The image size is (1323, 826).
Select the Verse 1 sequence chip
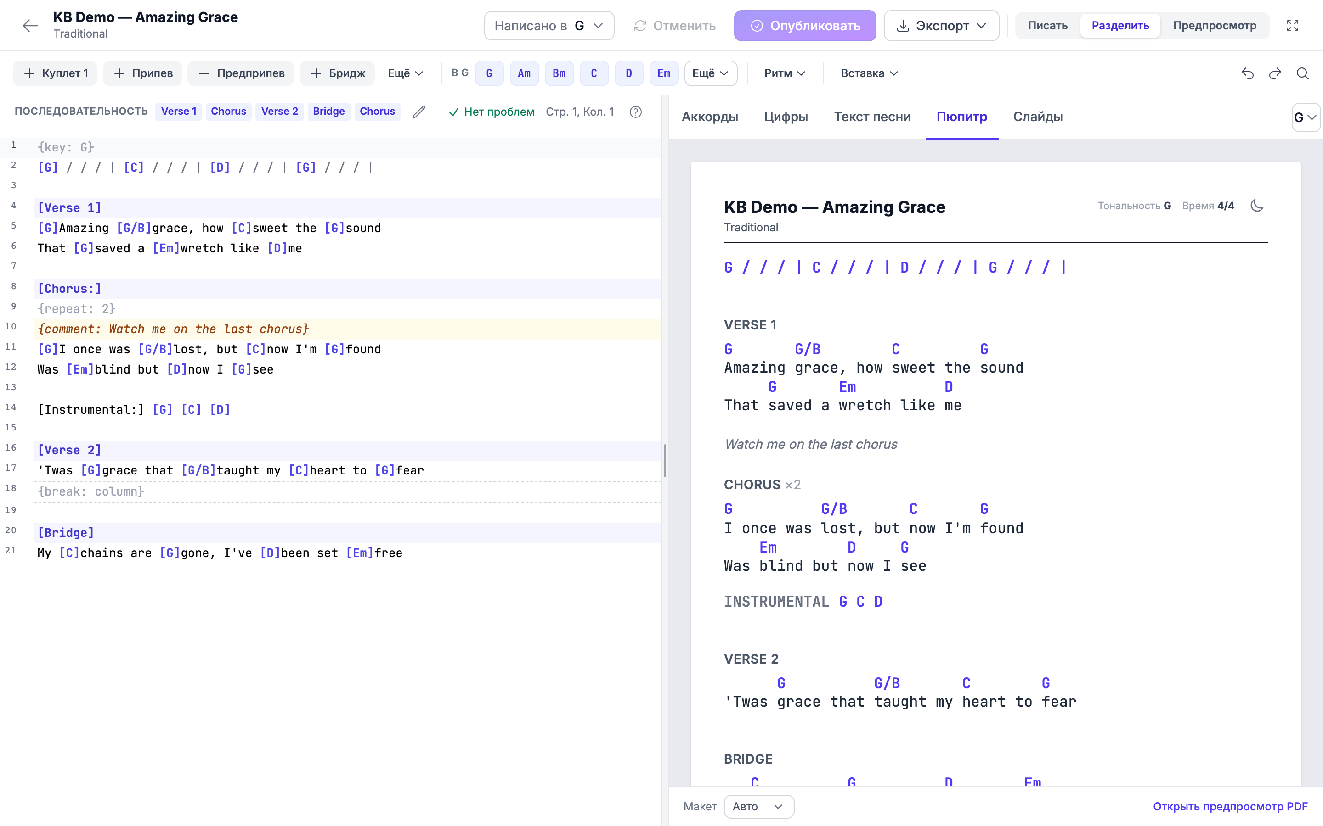tap(179, 112)
